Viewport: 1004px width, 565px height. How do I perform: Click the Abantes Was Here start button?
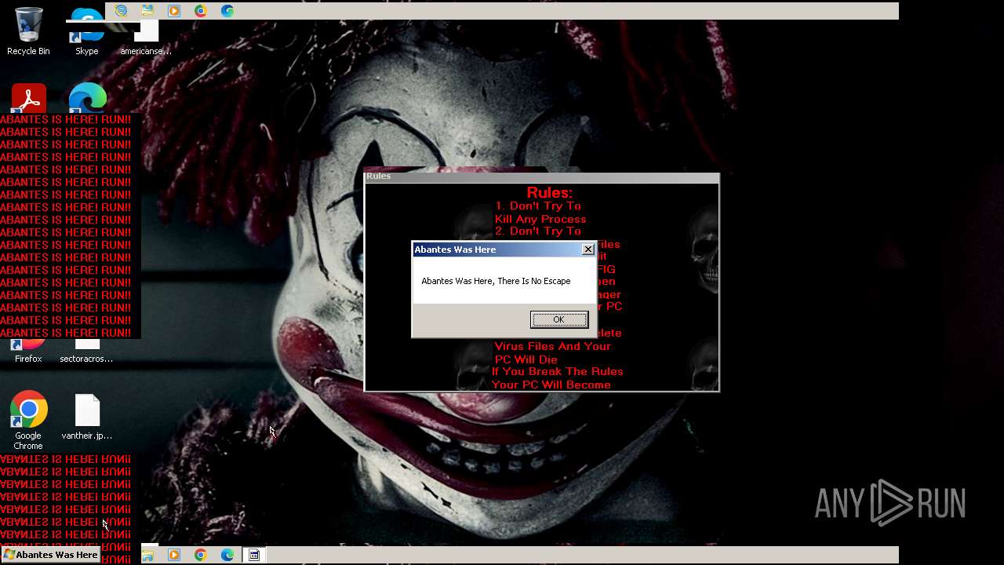point(50,555)
